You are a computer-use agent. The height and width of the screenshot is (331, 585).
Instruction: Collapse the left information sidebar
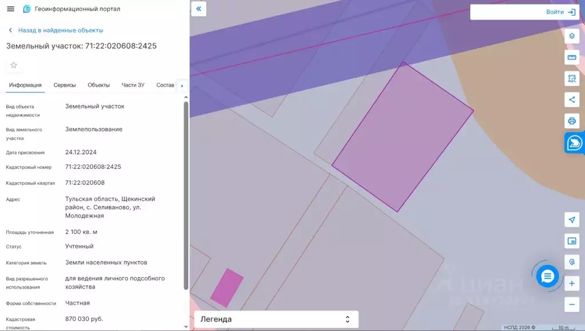[198, 9]
